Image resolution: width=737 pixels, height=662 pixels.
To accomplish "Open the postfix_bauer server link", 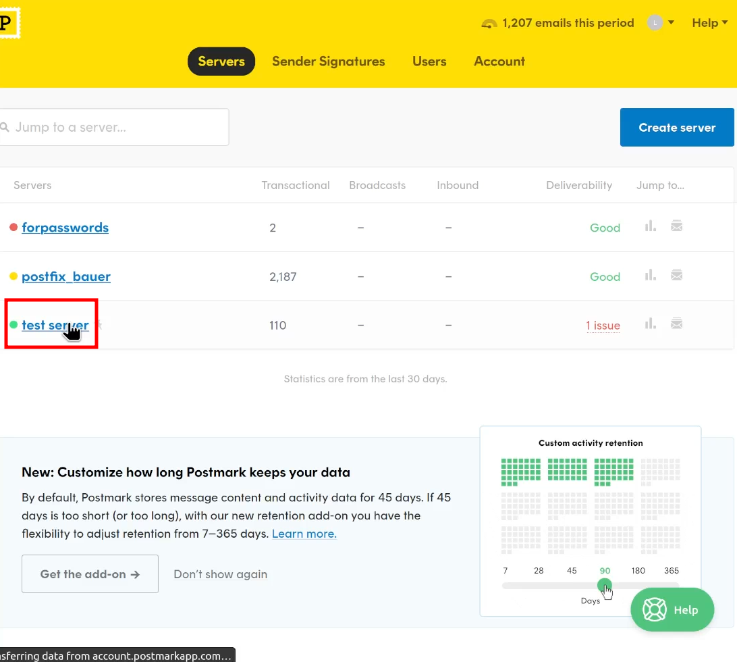I will 66,276.
